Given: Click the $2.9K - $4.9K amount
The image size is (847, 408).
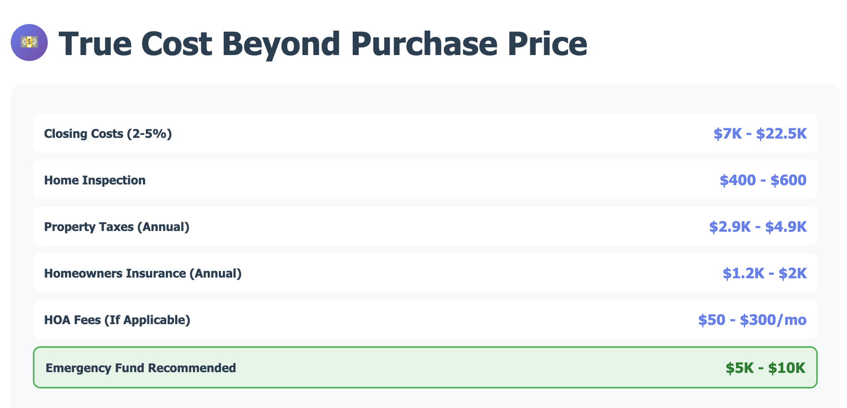Looking at the screenshot, I should [x=757, y=227].
